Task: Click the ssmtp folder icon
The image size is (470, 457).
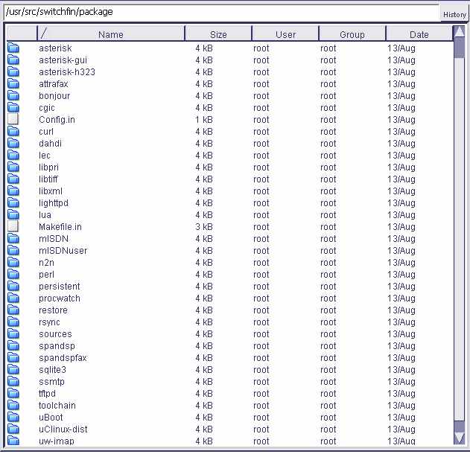Action: point(13,381)
